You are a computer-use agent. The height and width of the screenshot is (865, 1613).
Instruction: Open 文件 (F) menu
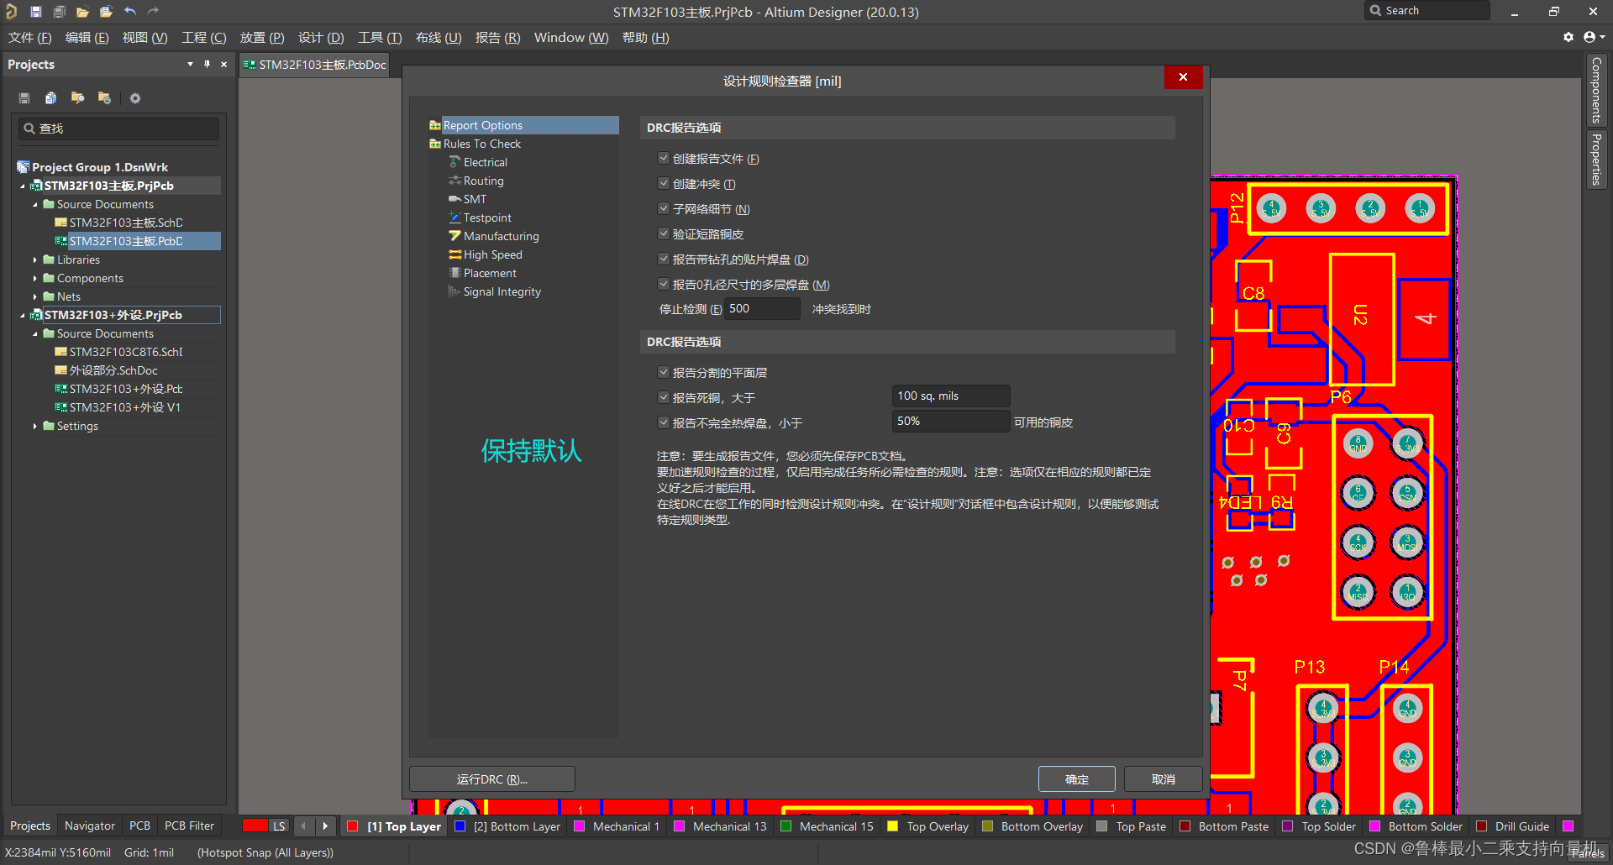[x=30, y=38]
